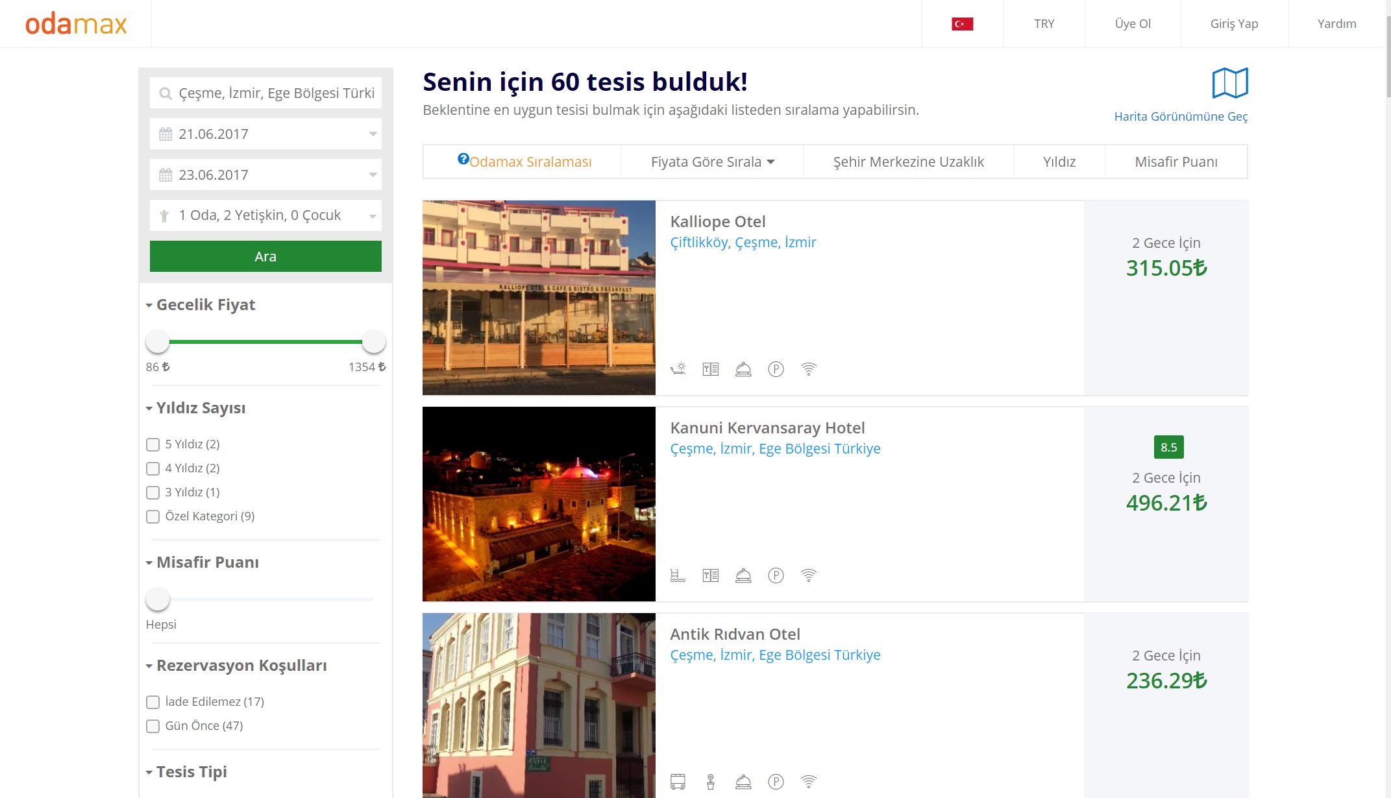This screenshot has width=1391, height=798.
Task: Sort by Misafir Puanı tab
Action: [1176, 162]
